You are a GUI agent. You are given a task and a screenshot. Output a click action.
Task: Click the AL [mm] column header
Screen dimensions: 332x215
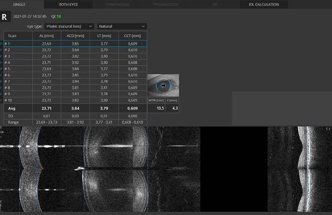coord(47,36)
